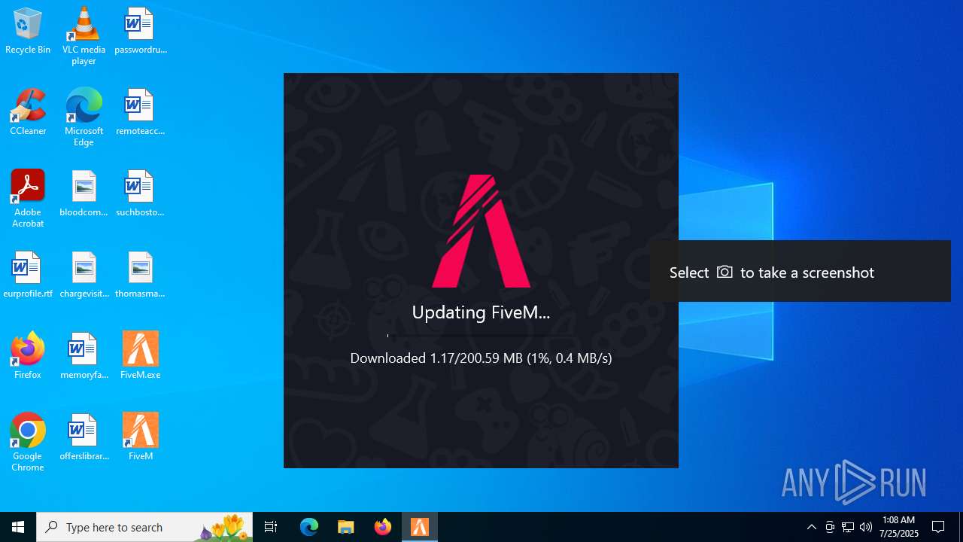Image resolution: width=963 pixels, height=542 pixels.
Task: Select the bloodcom... image file icon
Action: coord(84,193)
